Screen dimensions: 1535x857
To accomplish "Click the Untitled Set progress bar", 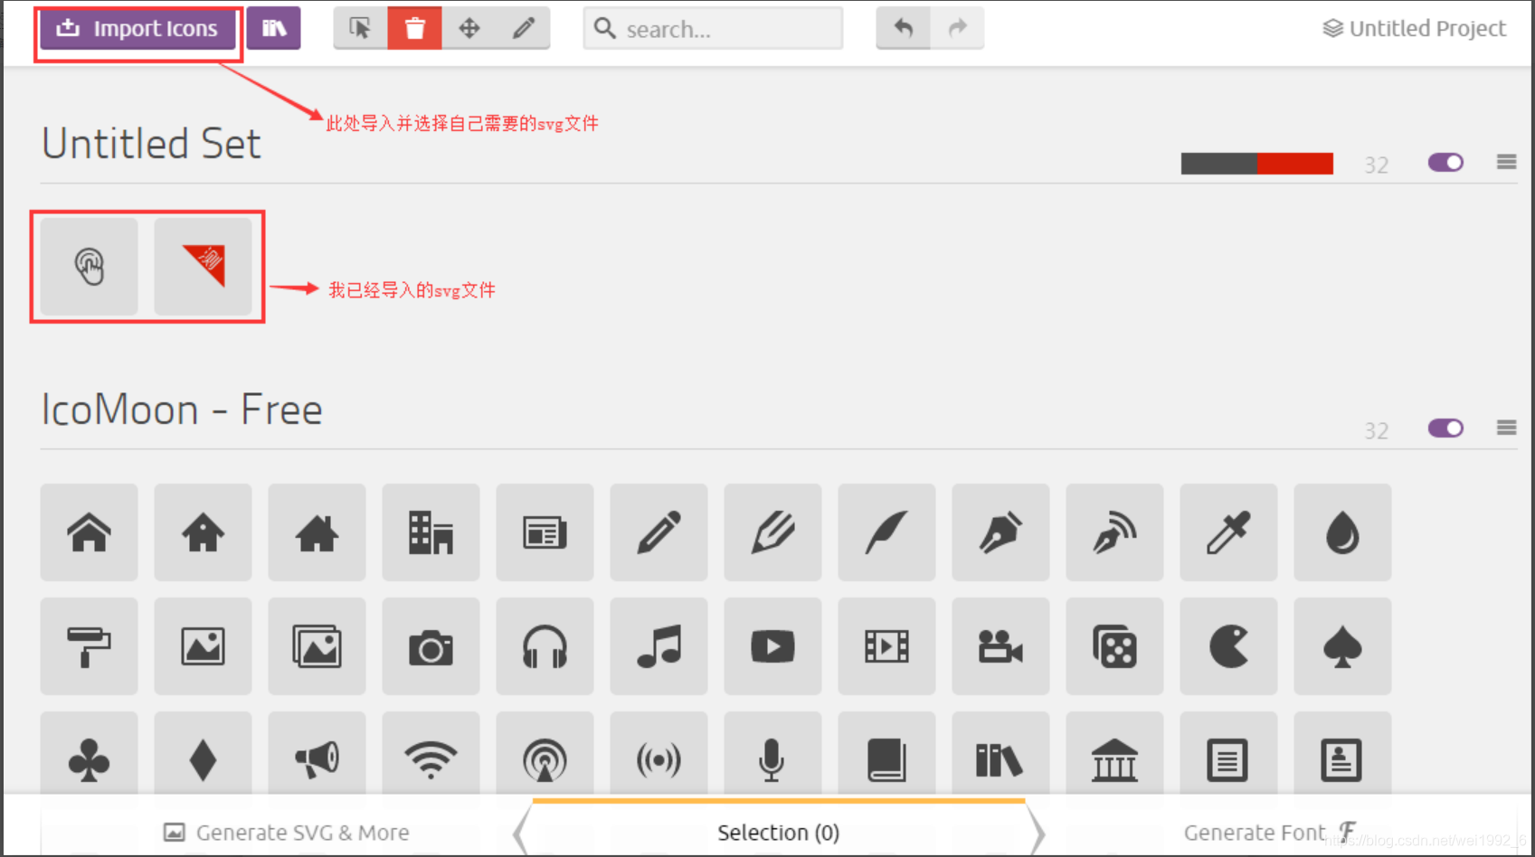I will point(1256,164).
